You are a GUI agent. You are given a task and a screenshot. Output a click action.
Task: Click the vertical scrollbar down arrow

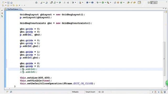[x=164, y=86]
